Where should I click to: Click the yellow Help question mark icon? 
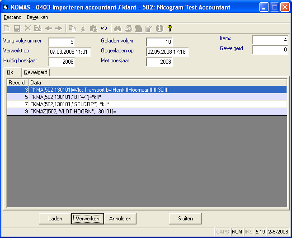click(170, 28)
